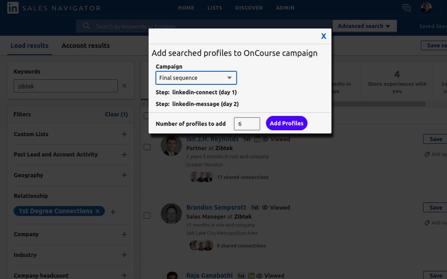
Task: Add another Relationship filter
Action: pos(113,212)
